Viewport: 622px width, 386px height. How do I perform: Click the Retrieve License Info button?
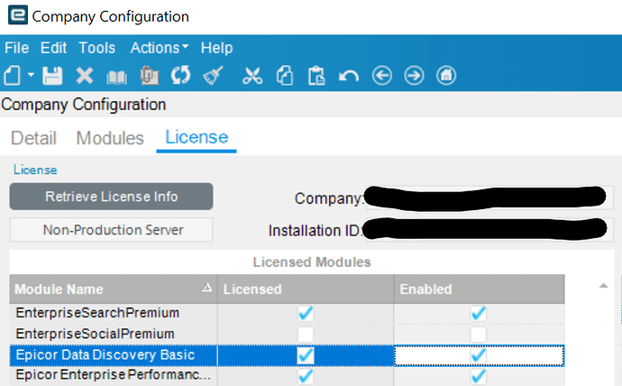tap(111, 197)
